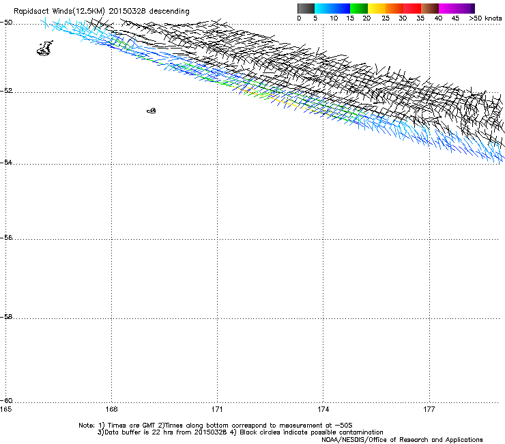
Task: Click the 'Data buffer is 22 hrs' note
Action: click(x=240, y=432)
